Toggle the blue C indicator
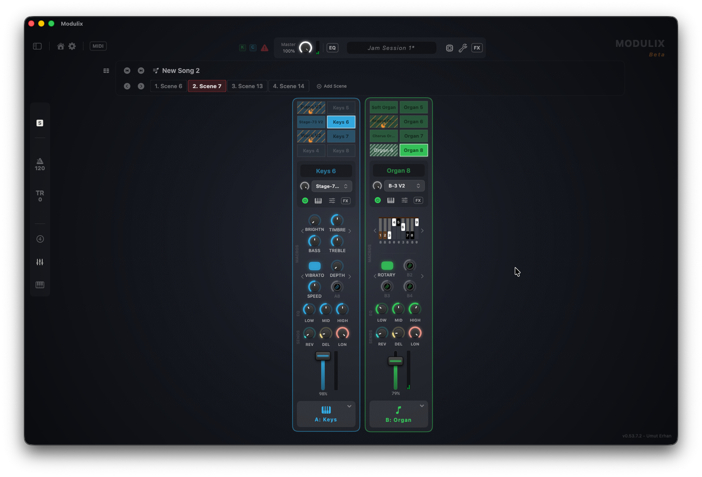The image size is (702, 477). click(253, 48)
